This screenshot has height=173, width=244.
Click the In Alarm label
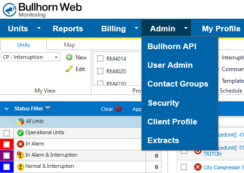35,144
